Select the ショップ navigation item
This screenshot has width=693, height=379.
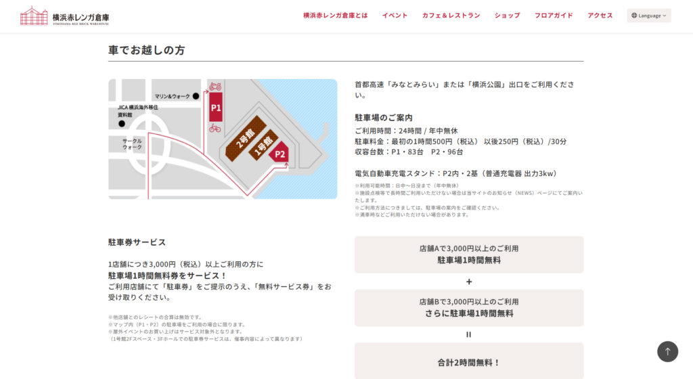[507, 16]
